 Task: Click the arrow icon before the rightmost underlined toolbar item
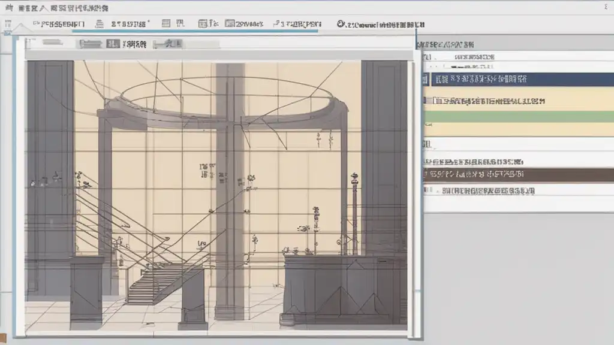(277, 24)
